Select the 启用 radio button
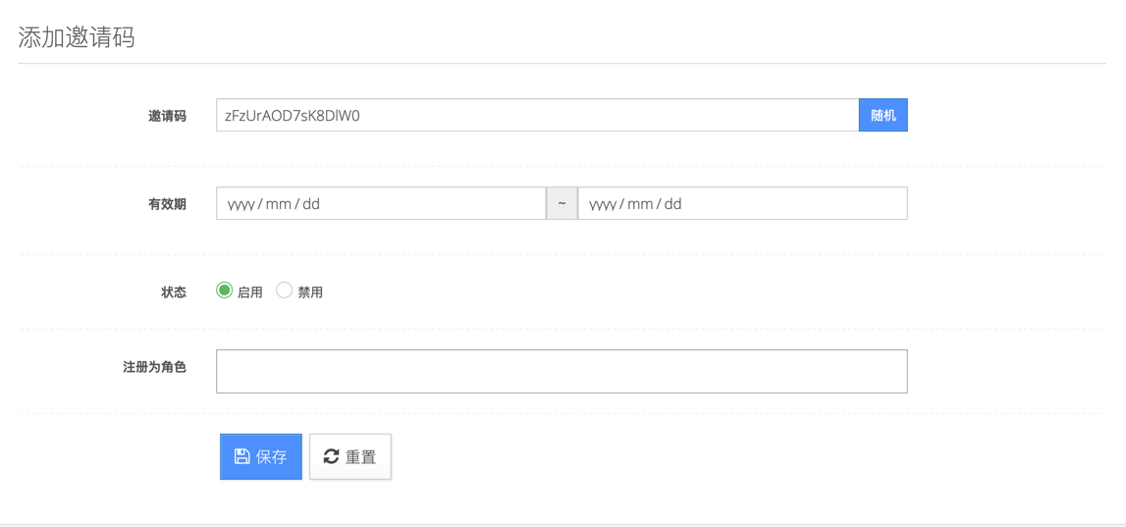The height and width of the screenshot is (527, 1126). pyautogui.click(x=225, y=290)
